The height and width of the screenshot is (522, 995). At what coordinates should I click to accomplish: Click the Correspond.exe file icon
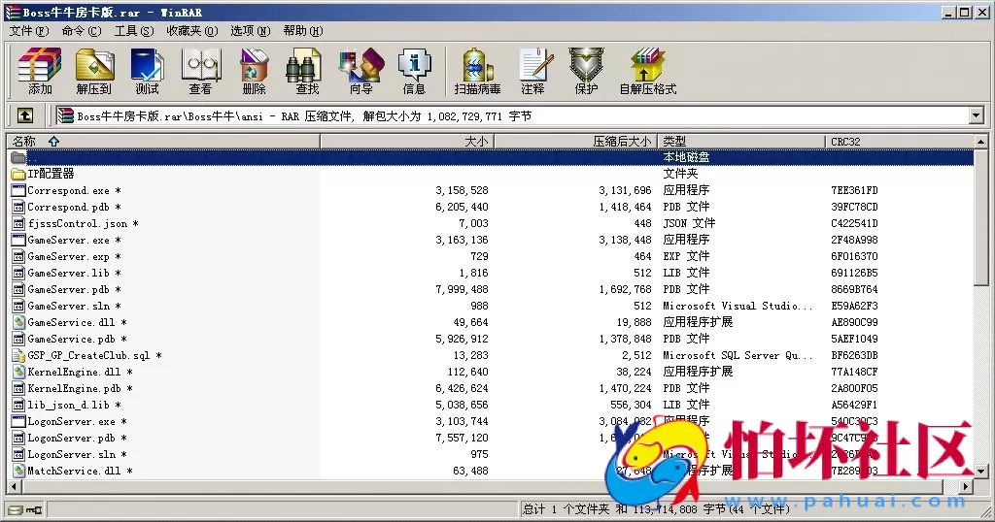tap(18, 190)
